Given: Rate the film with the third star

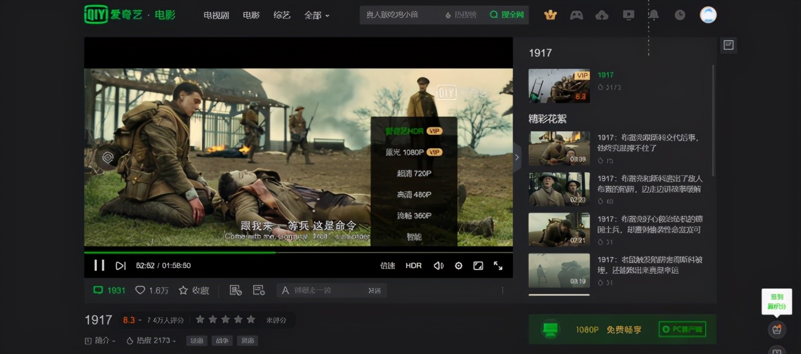Looking at the screenshot, I should point(225,319).
